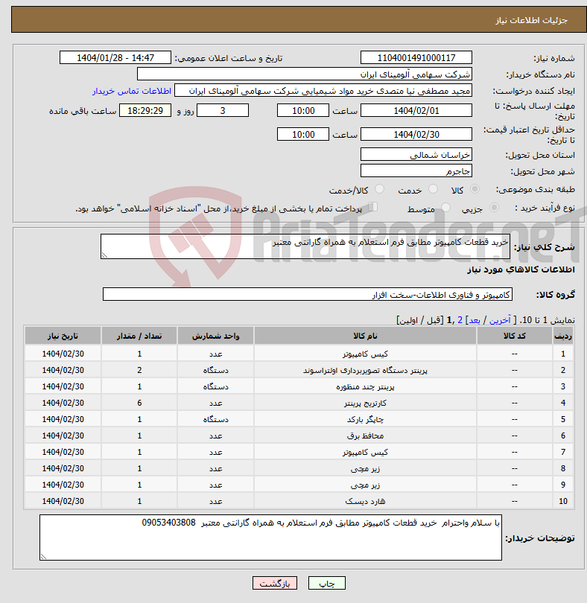Click the goods group field
This screenshot has height=603, width=587.
[307, 294]
